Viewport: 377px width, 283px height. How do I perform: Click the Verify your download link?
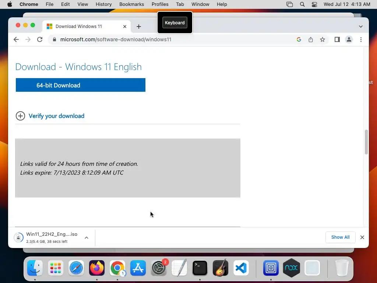click(x=56, y=116)
